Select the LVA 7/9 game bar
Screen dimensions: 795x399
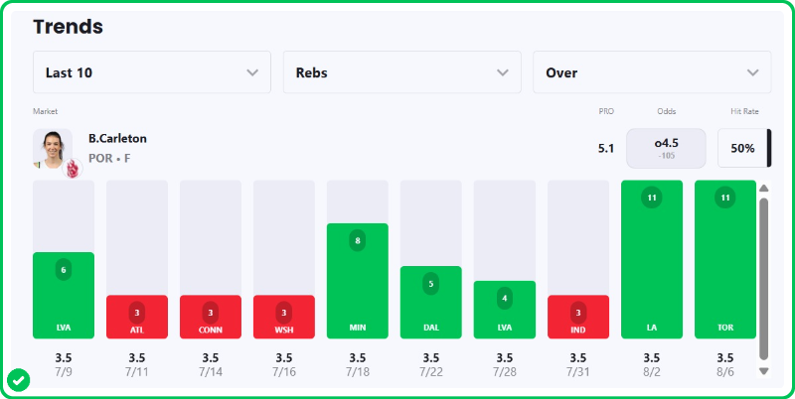point(64,295)
